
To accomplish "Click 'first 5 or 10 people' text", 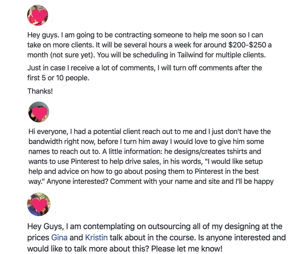I will (x=58, y=78).
